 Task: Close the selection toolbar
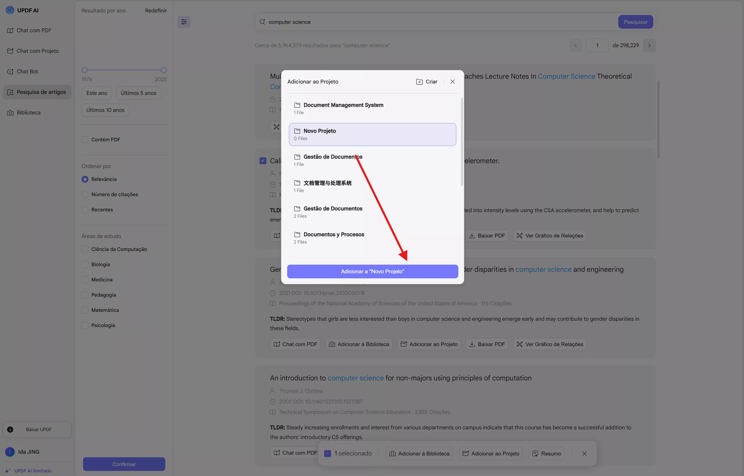click(x=584, y=453)
